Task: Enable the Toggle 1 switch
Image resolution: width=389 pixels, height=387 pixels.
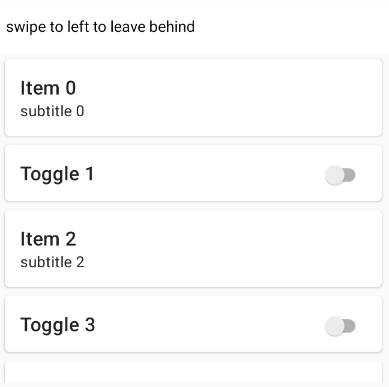Action: pos(340,176)
